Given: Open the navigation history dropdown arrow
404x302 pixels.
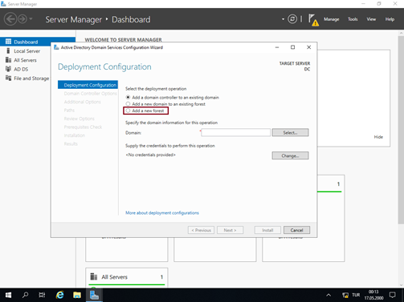Looking at the screenshot, I should (x=31, y=19).
